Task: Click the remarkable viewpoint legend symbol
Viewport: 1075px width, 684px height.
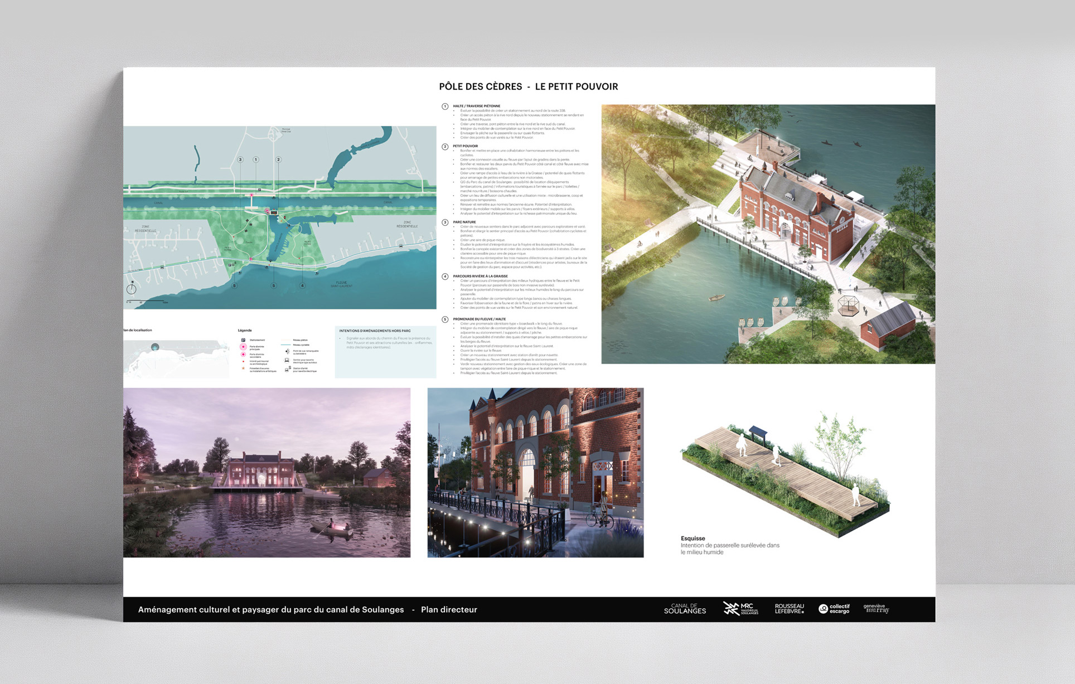Action: (x=287, y=352)
